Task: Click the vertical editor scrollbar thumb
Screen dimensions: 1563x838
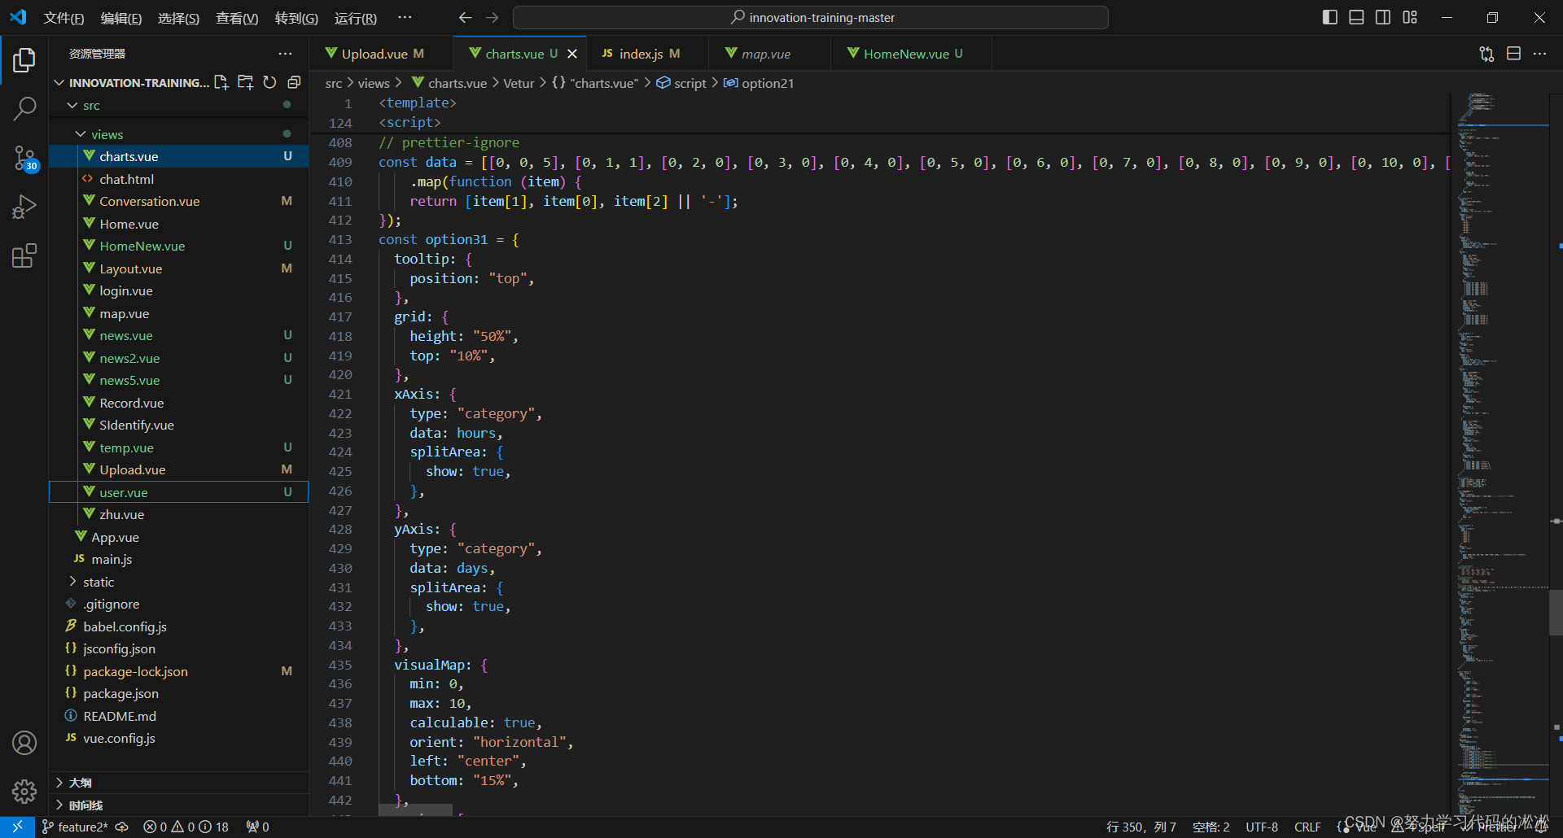Action: [1556, 612]
